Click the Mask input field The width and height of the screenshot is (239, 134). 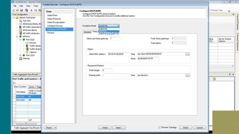click(148, 59)
